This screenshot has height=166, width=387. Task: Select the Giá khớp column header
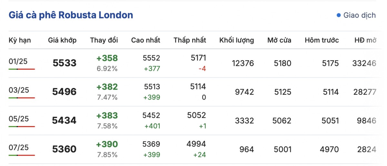point(62,40)
